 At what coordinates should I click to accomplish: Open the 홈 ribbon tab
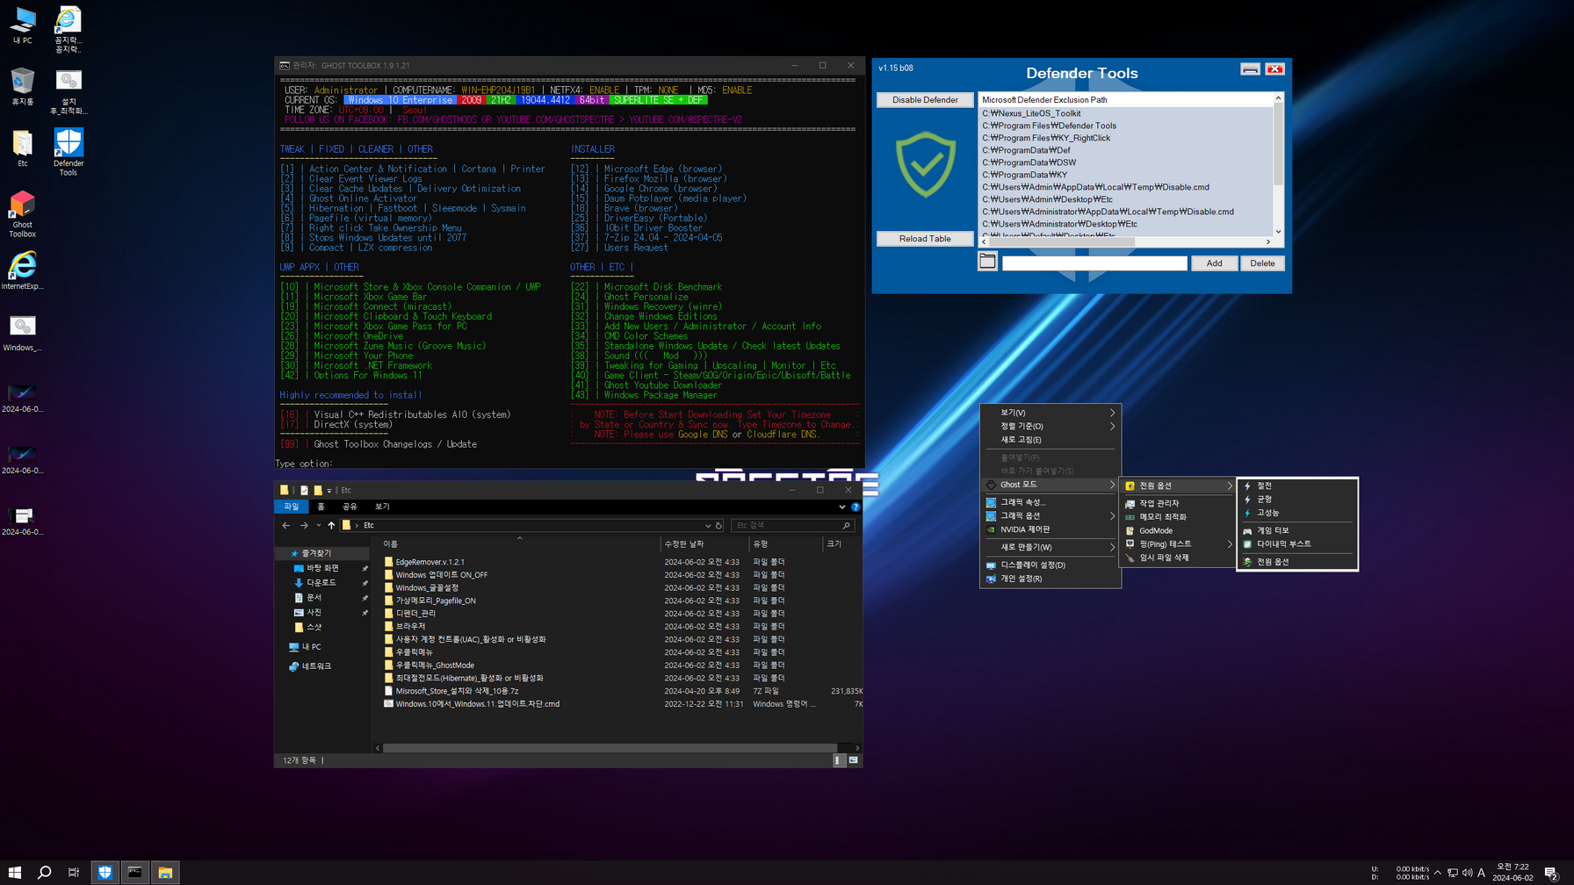click(321, 507)
